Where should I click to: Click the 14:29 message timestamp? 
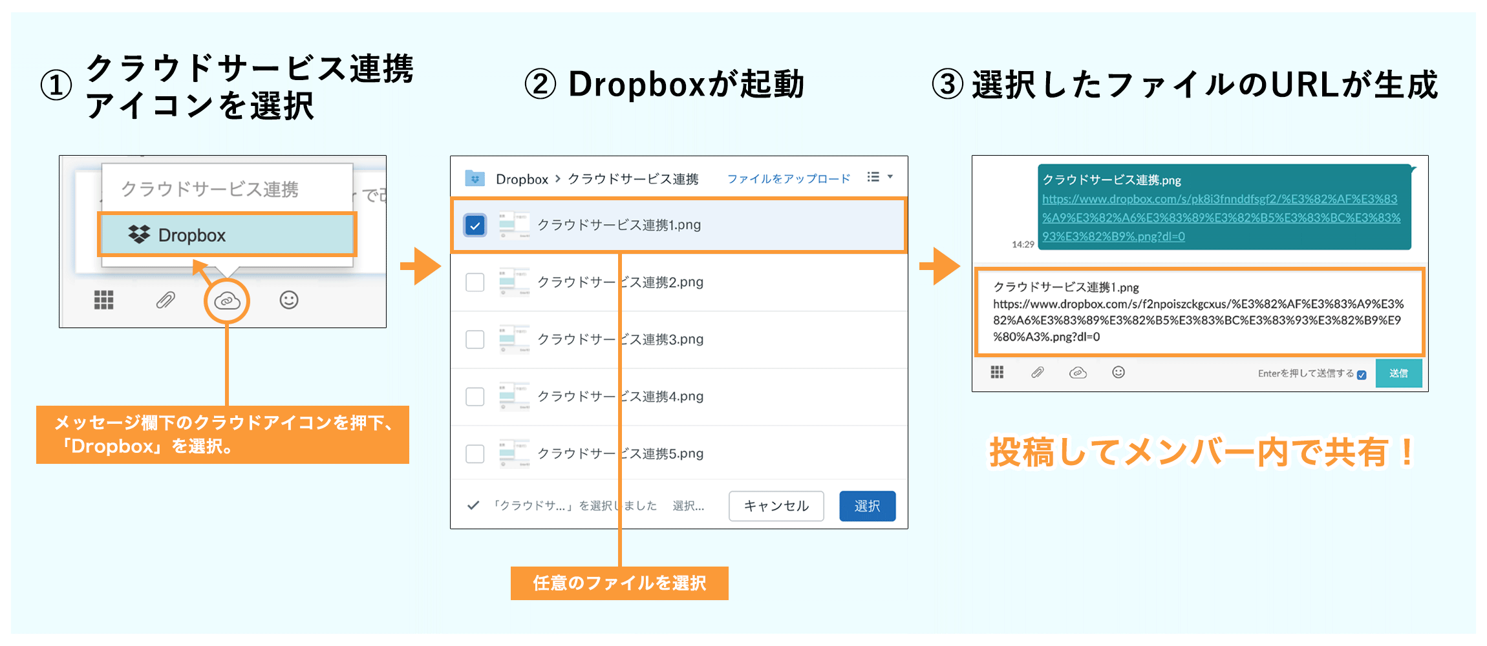[x=1023, y=244]
